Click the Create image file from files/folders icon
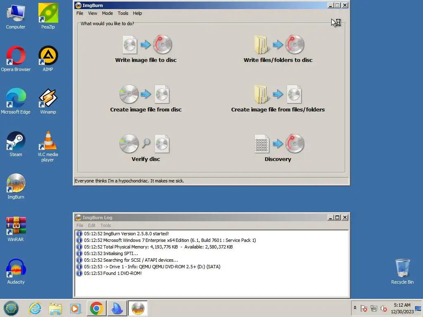423x317 pixels. coord(278,94)
